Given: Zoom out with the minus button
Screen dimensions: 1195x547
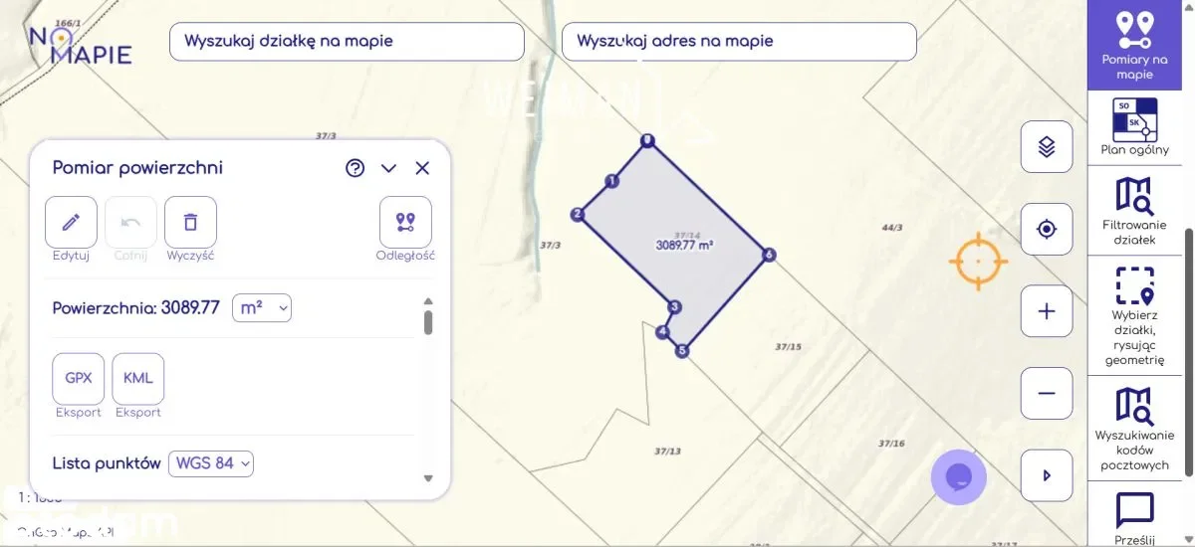Looking at the screenshot, I should click(1047, 393).
